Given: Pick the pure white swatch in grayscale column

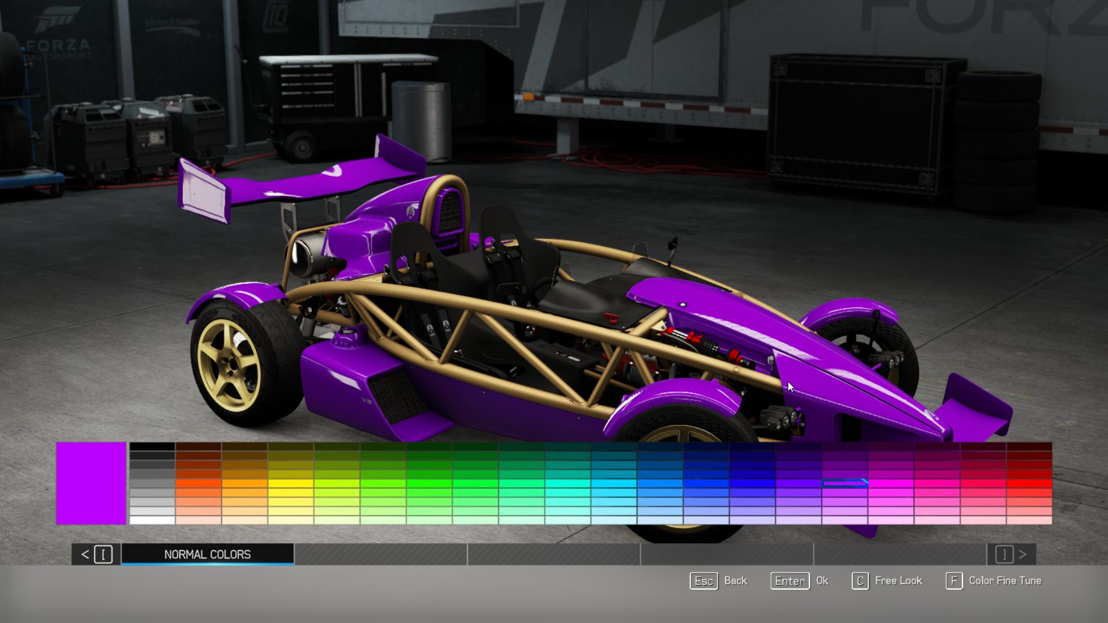Looking at the screenshot, I should tap(152, 520).
